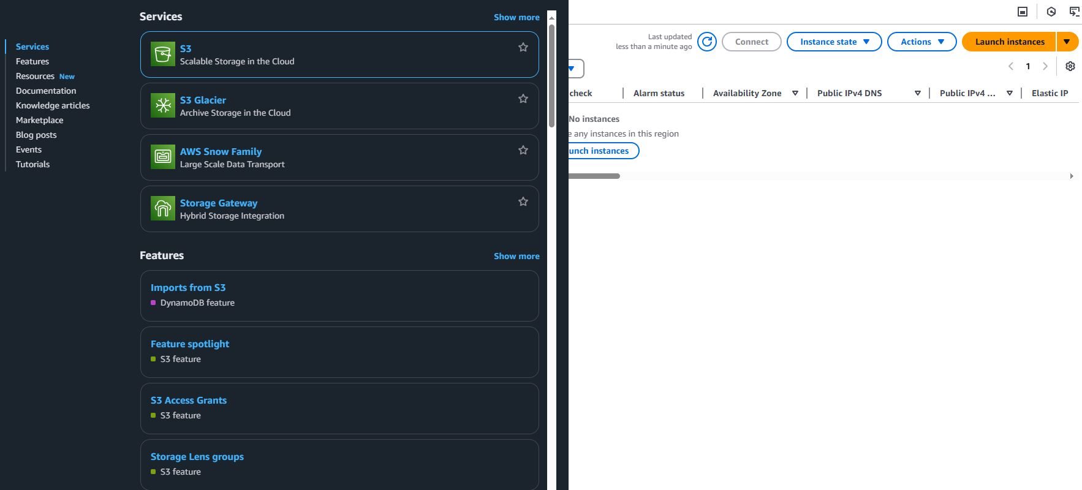The width and height of the screenshot is (1082, 490).
Task: Go to next page of instances
Action: click(1045, 66)
